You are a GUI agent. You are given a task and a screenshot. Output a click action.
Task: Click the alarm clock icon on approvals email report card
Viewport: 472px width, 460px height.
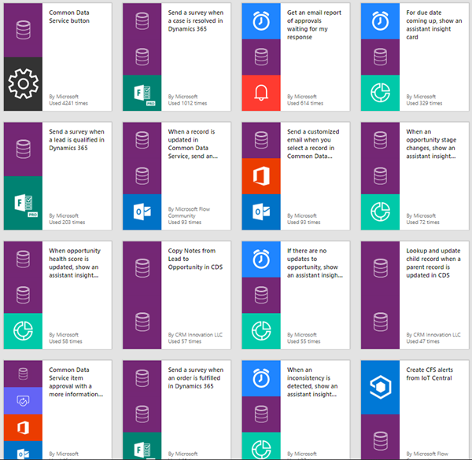tap(261, 22)
